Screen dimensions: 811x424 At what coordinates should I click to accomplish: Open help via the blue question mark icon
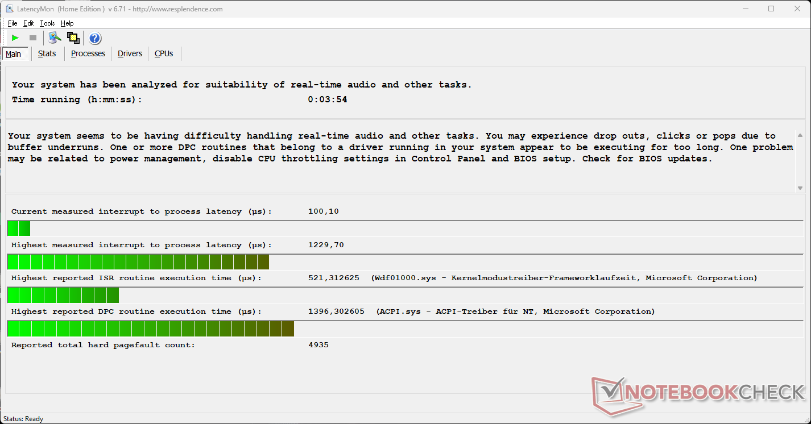(95, 38)
